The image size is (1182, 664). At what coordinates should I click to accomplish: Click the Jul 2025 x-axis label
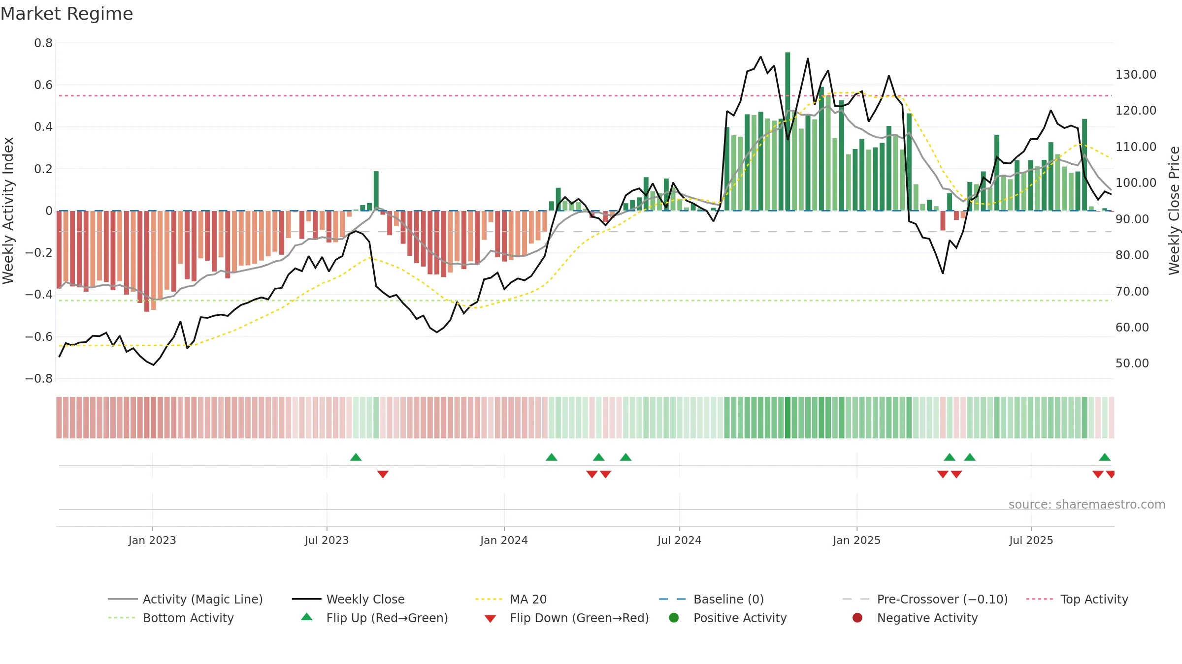click(1031, 540)
